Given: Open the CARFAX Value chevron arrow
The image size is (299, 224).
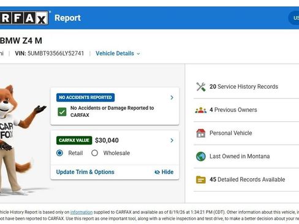Looking at the screenshot, I should click(172, 140).
